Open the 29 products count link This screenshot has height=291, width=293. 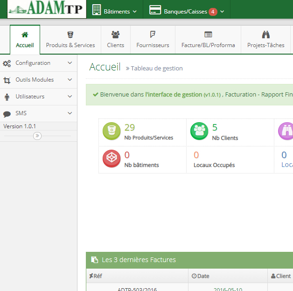tap(129, 127)
